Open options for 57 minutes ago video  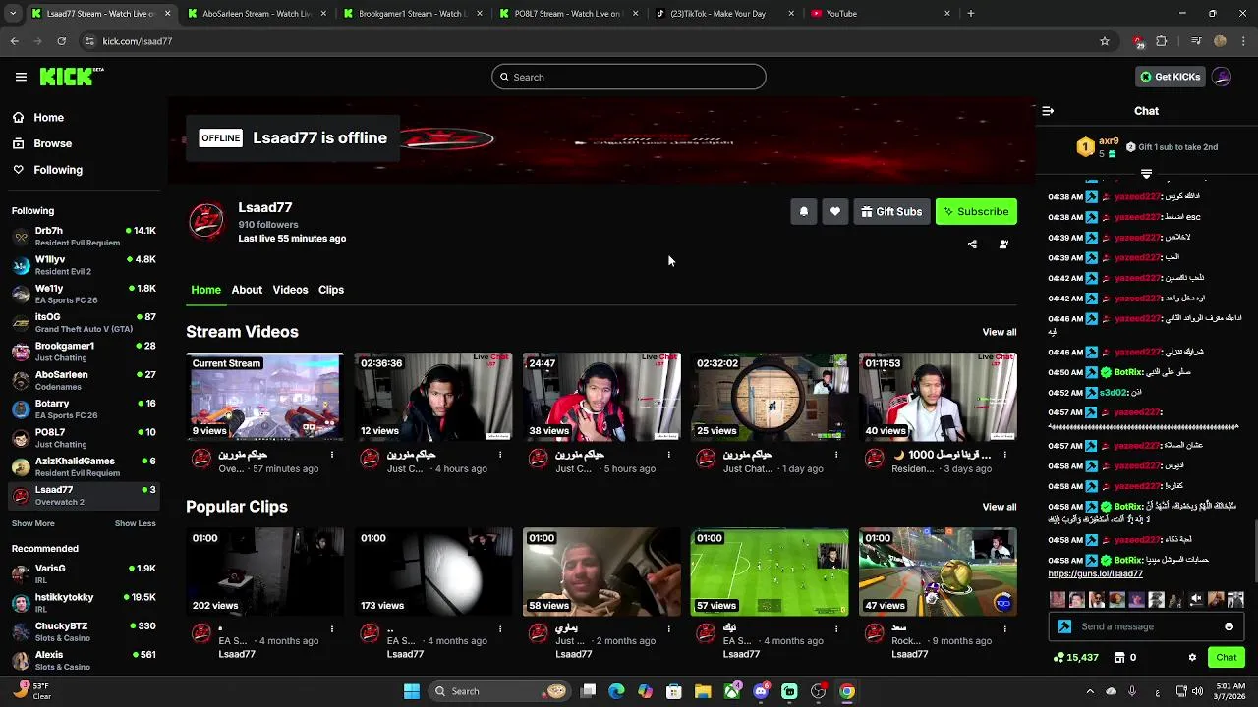(332, 455)
